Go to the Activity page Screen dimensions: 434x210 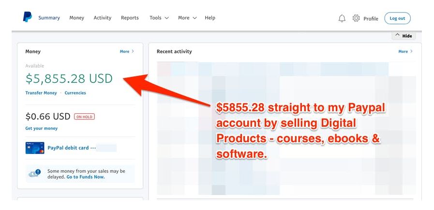pyautogui.click(x=103, y=18)
